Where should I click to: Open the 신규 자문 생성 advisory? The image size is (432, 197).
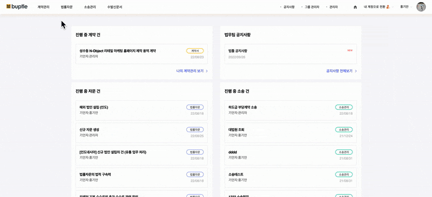point(141,133)
